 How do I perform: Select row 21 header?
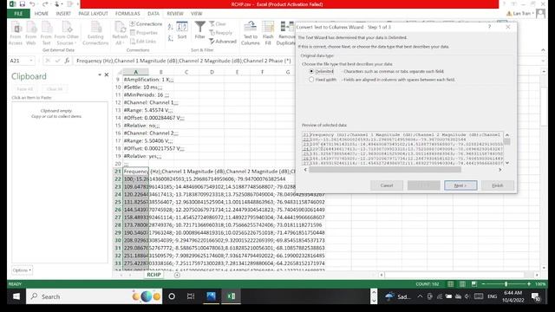pyautogui.click(x=118, y=172)
